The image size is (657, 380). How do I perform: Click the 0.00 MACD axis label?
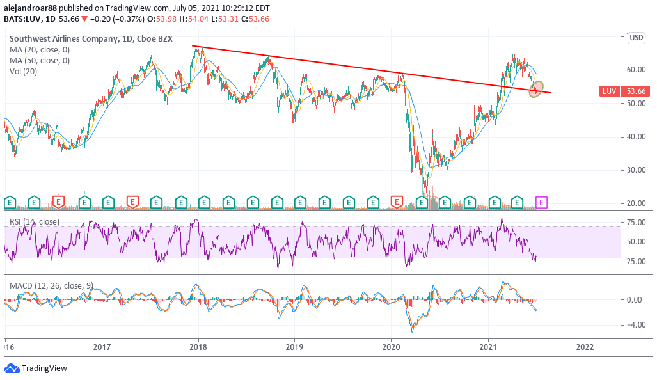point(635,300)
